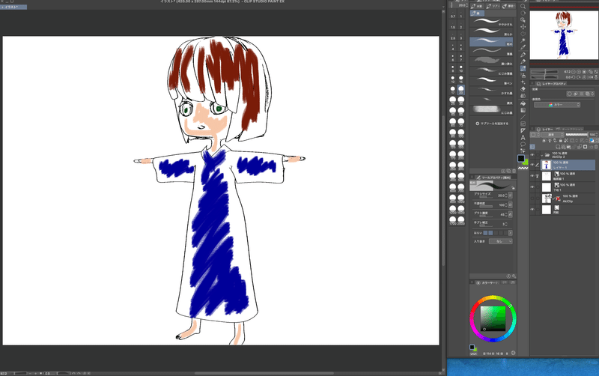Click the Navigator zoom out icon
This screenshot has height=376, width=599.
pos(574,71)
